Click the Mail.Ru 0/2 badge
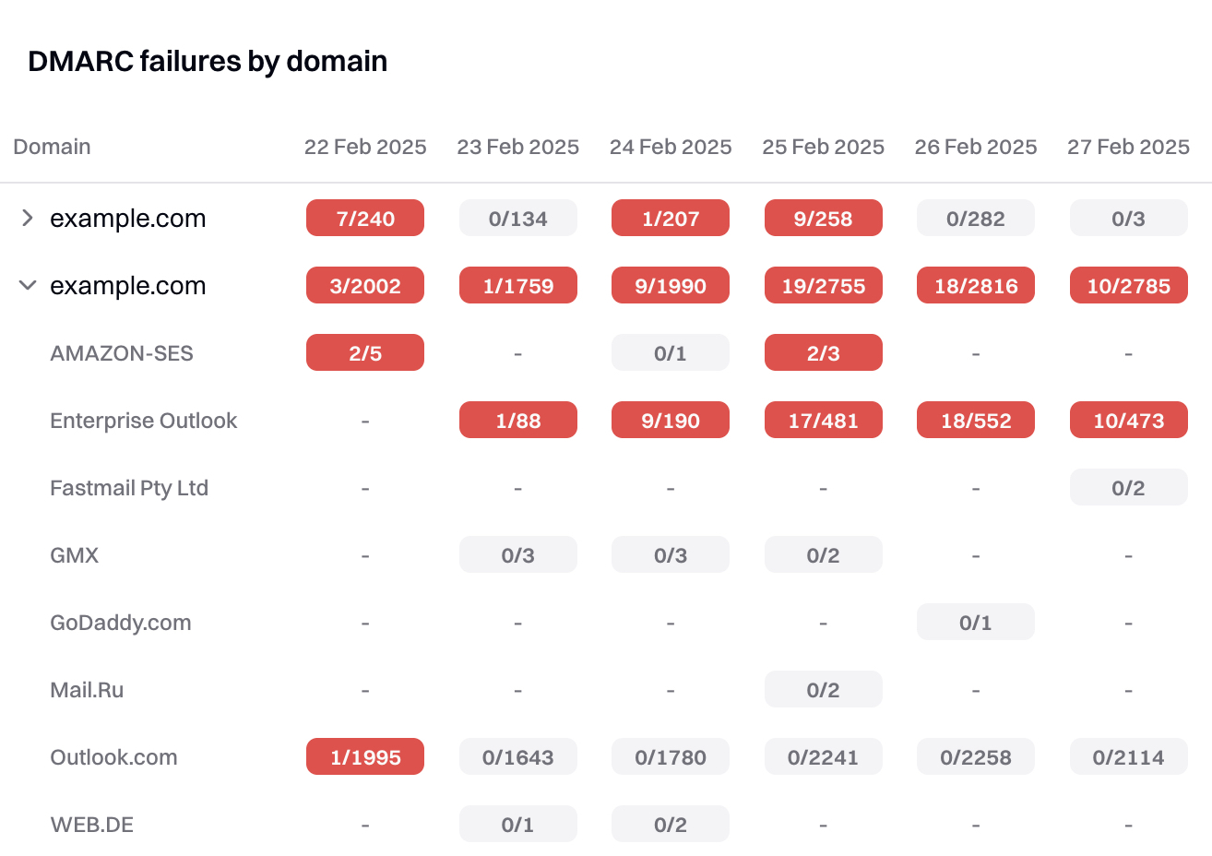 click(824, 689)
